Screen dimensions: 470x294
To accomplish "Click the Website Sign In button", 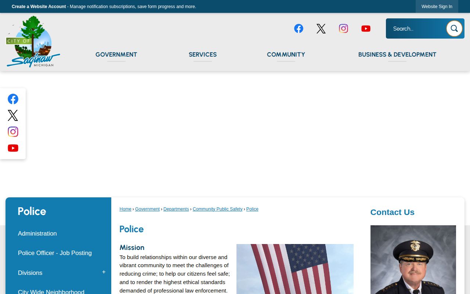I will point(437,7).
